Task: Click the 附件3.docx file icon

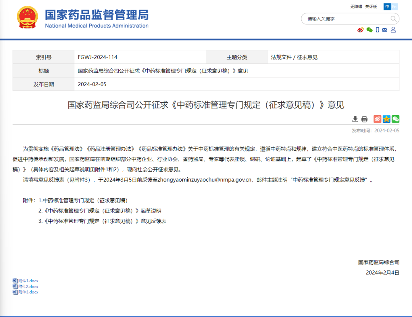Action: pyautogui.click(x=15, y=292)
